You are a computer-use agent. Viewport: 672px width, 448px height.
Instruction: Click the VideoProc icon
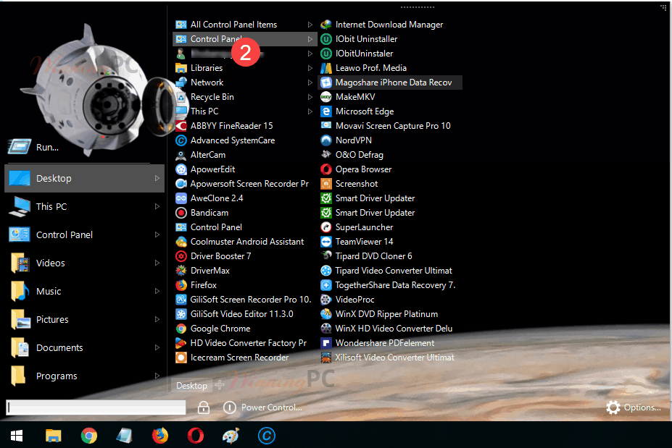point(326,300)
